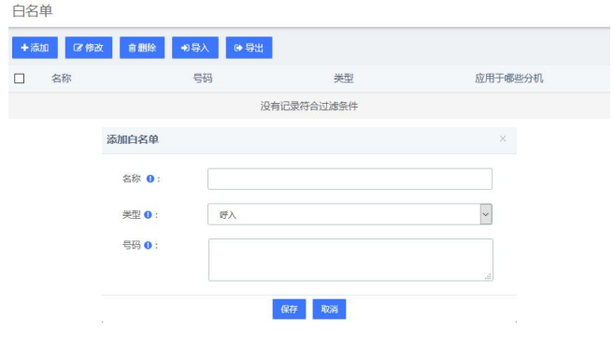Click the info icon next to 号码 label
The height and width of the screenshot is (346, 614).
148,245
